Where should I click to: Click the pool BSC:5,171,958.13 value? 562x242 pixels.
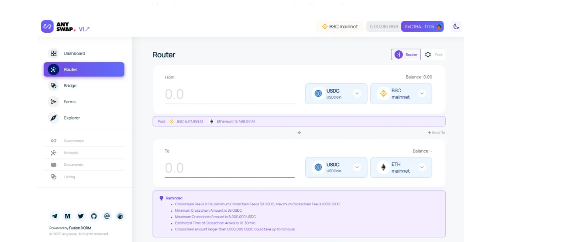tap(190, 121)
